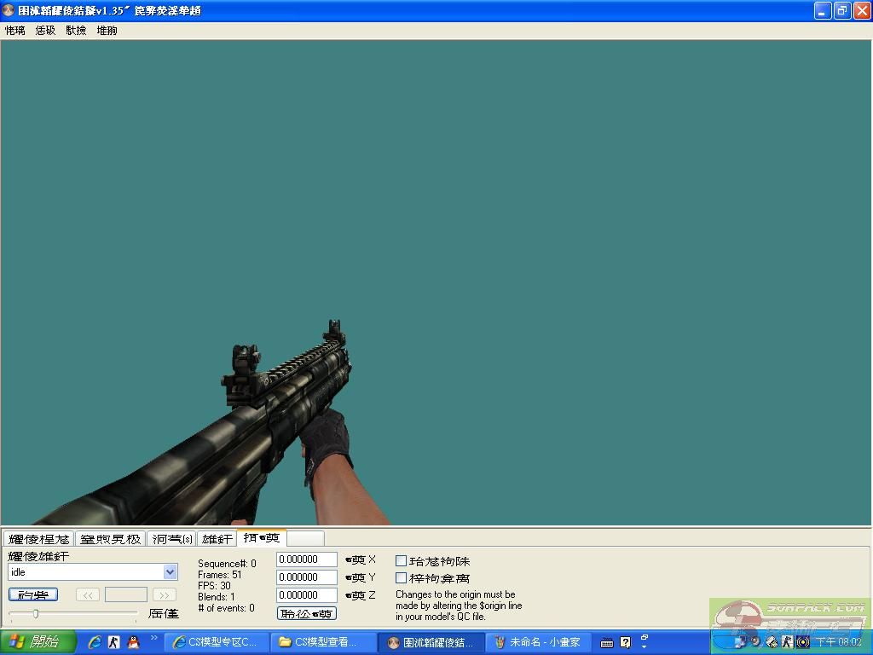Open Internet Explorer from quick launch
Image resolution: width=873 pixels, height=655 pixels.
click(x=95, y=642)
